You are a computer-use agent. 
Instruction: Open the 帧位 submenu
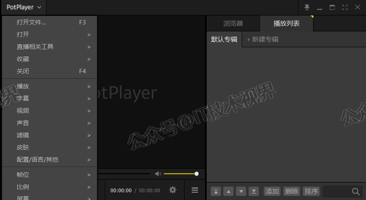(49, 175)
